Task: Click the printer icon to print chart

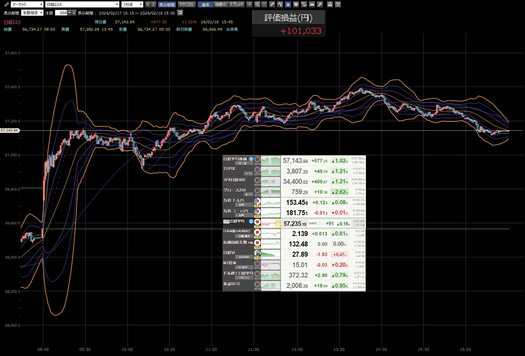Action: tap(330, 4)
